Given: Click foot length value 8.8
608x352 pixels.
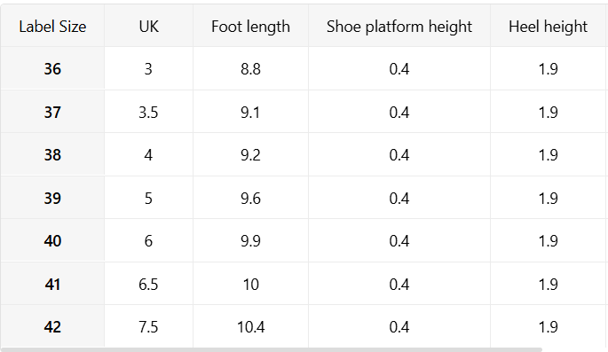Looking at the screenshot, I should pos(250,69).
